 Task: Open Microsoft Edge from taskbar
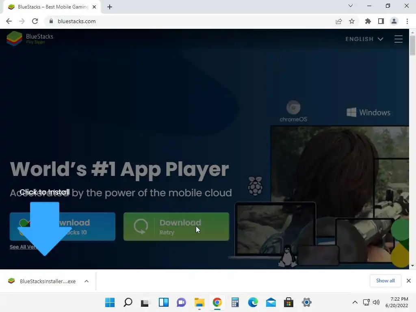coord(253,302)
